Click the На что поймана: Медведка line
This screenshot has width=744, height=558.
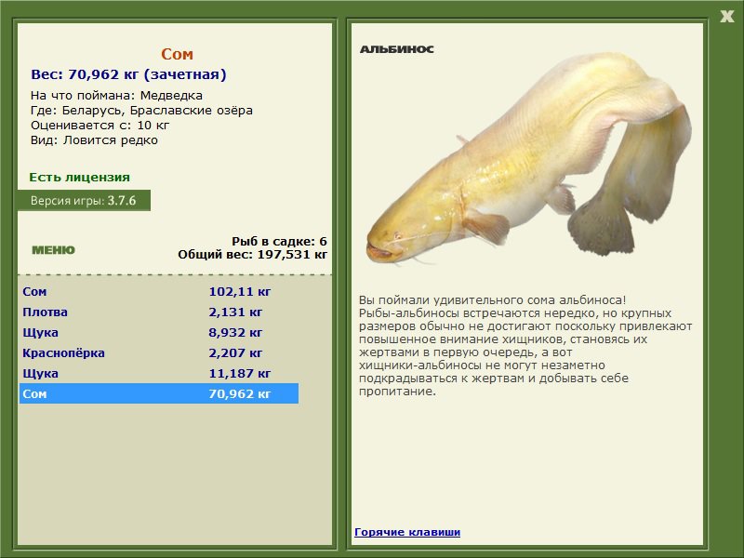(x=117, y=96)
